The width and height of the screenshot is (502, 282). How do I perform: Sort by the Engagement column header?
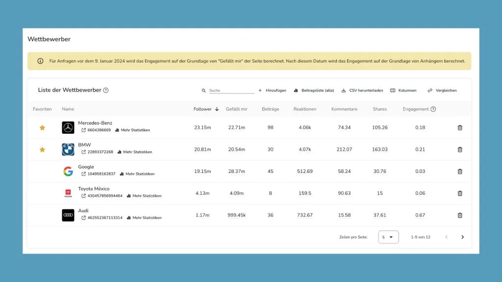416,109
